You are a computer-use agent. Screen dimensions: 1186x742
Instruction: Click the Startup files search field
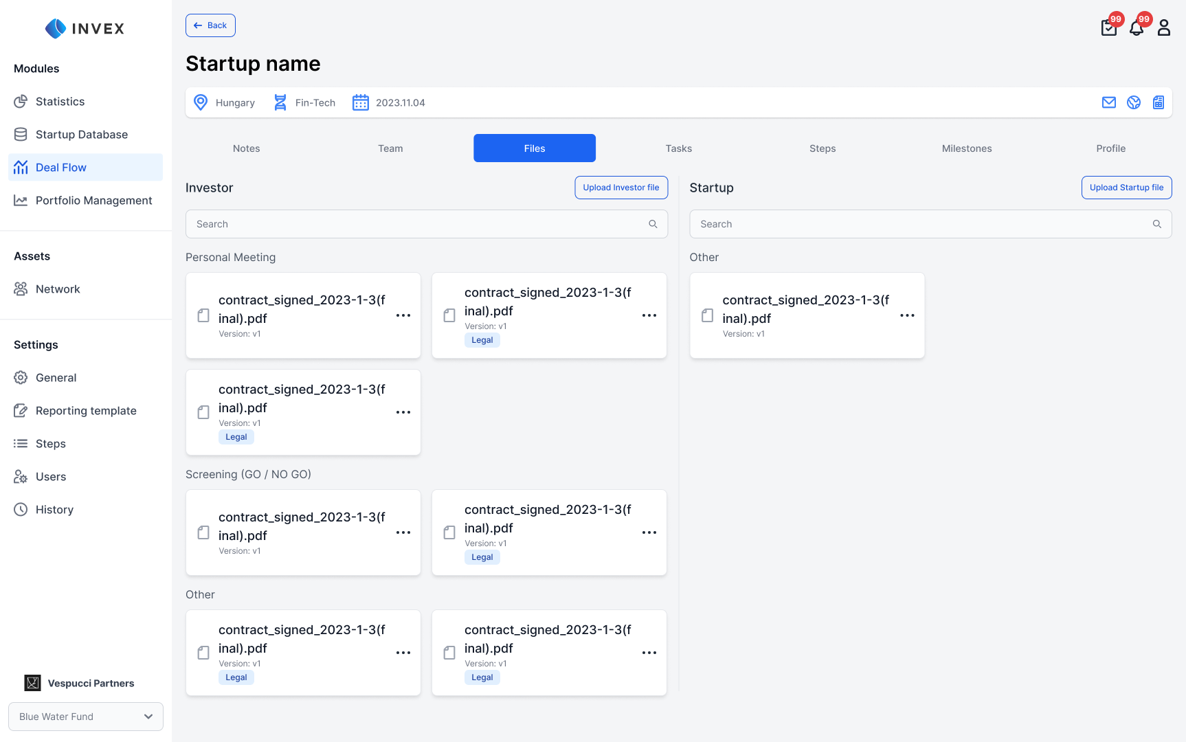pyautogui.click(x=921, y=224)
